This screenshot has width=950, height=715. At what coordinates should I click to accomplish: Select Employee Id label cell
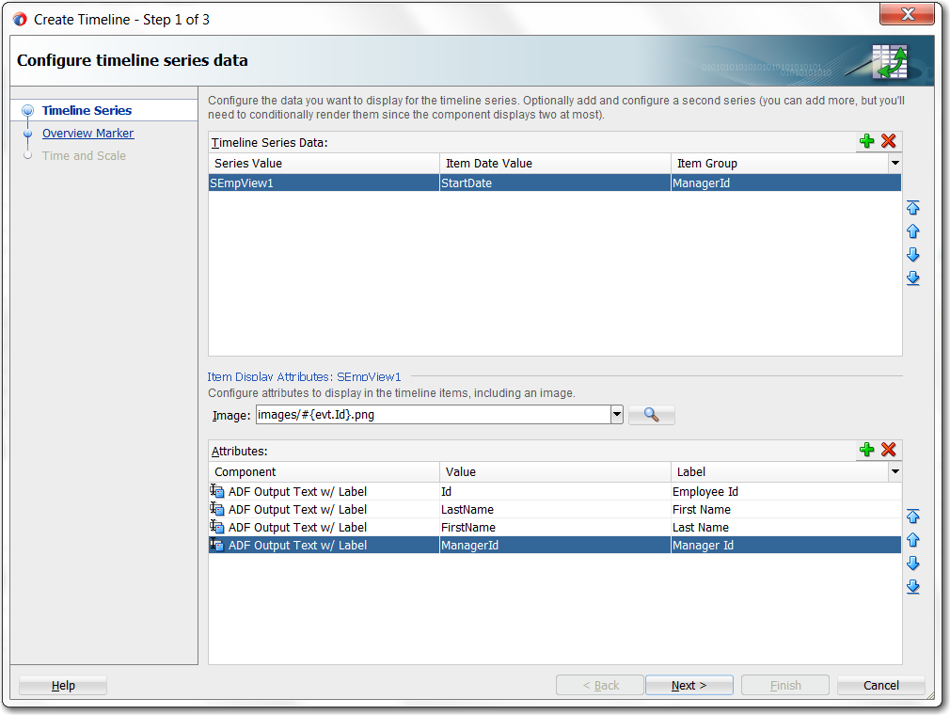click(x=786, y=491)
